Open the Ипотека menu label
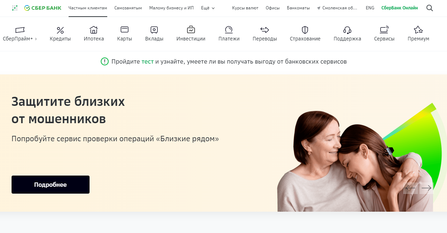This screenshot has width=447, height=233. pyautogui.click(x=94, y=39)
